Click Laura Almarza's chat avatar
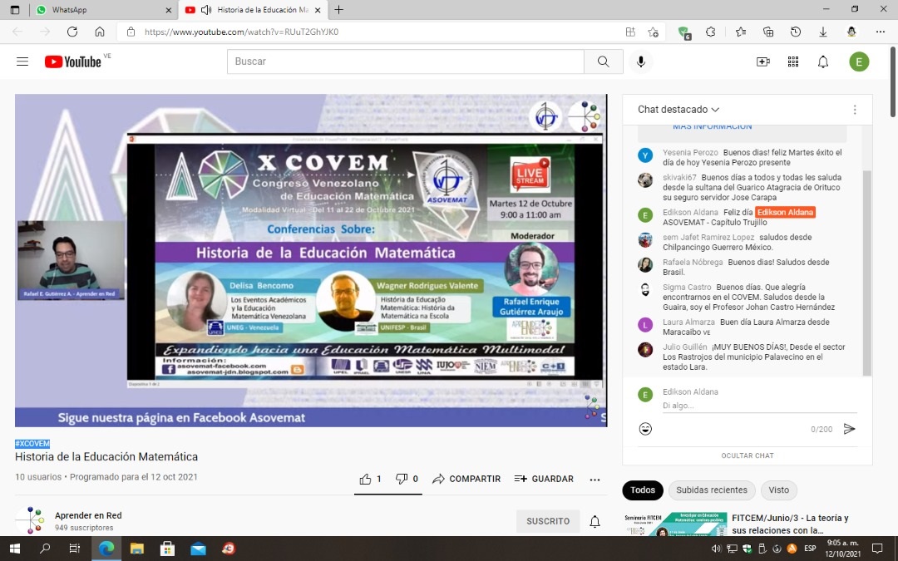Viewport: 898px width, 561px height. 645,325
